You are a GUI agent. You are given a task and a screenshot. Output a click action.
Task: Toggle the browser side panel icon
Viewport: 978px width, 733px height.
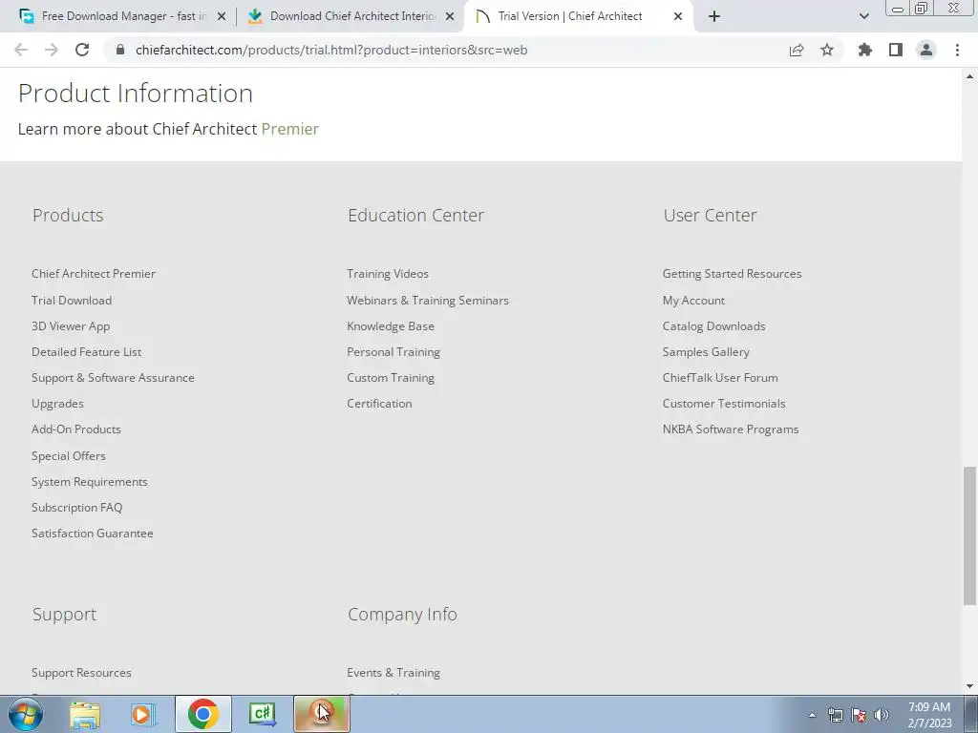coord(896,50)
